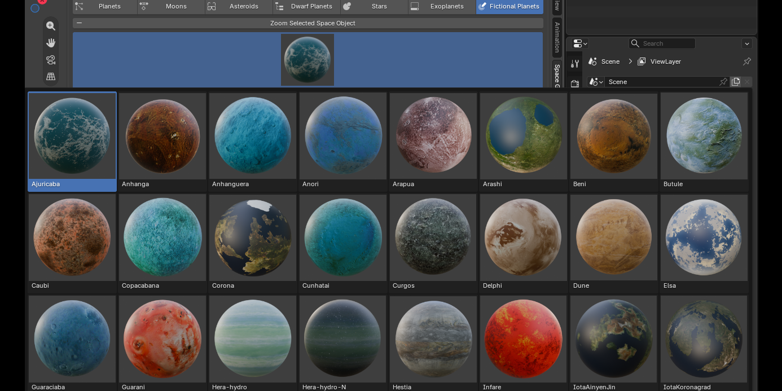782x391 pixels.
Task: Select the Arashi planet thumbnail
Action: tap(524, 142)
